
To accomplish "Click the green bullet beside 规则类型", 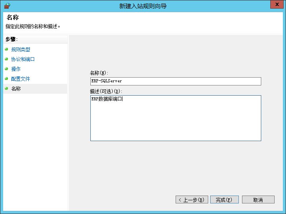I will click(x=6, y=49).
